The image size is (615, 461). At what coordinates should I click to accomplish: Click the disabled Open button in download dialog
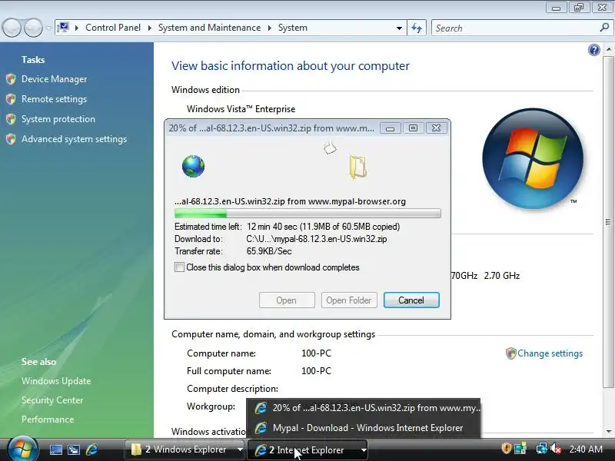coord(286,300)
